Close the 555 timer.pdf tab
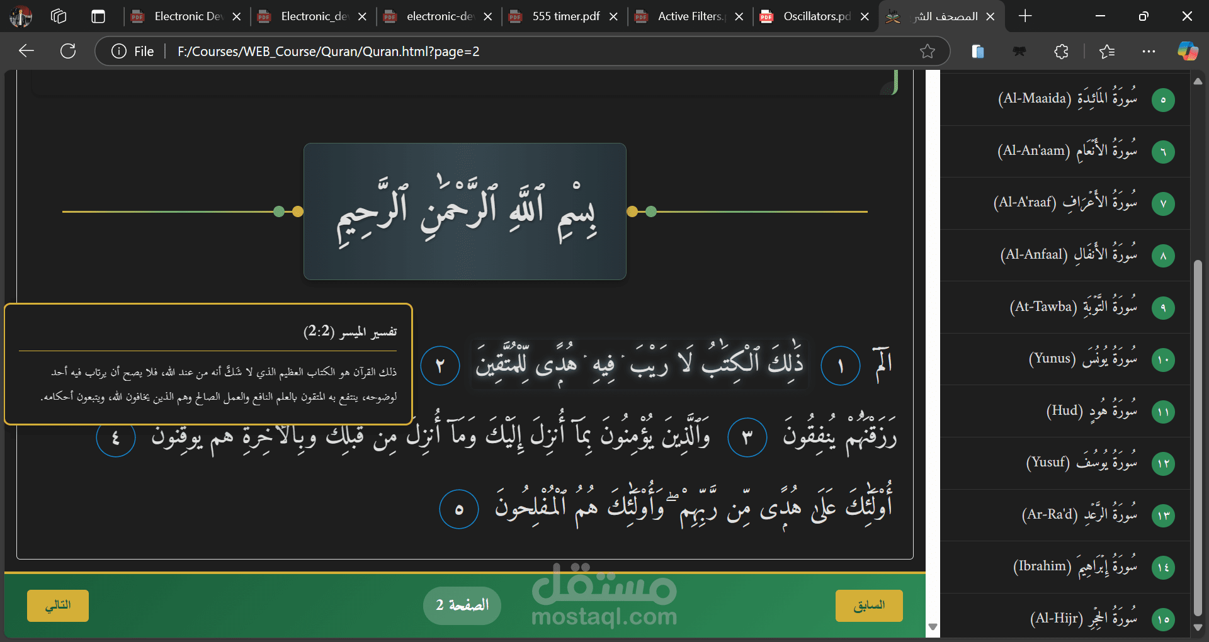This screenshot has height=642, width=1209. pos(613,16)
